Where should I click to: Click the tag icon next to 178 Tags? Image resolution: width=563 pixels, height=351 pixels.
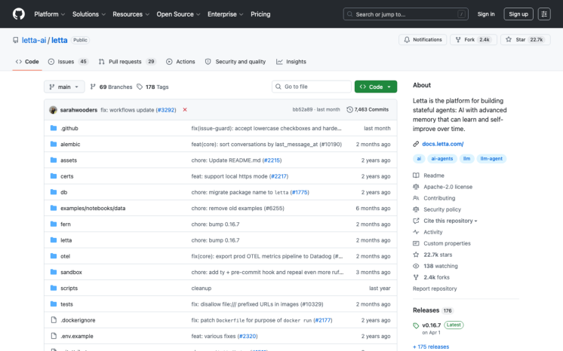point(140,87)
